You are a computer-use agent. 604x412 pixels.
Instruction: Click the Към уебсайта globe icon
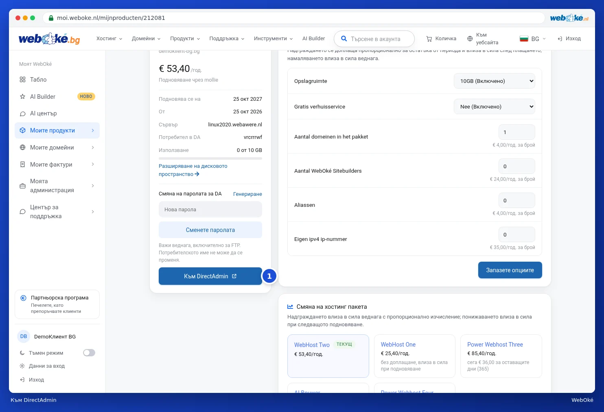(x=470, y=39)
